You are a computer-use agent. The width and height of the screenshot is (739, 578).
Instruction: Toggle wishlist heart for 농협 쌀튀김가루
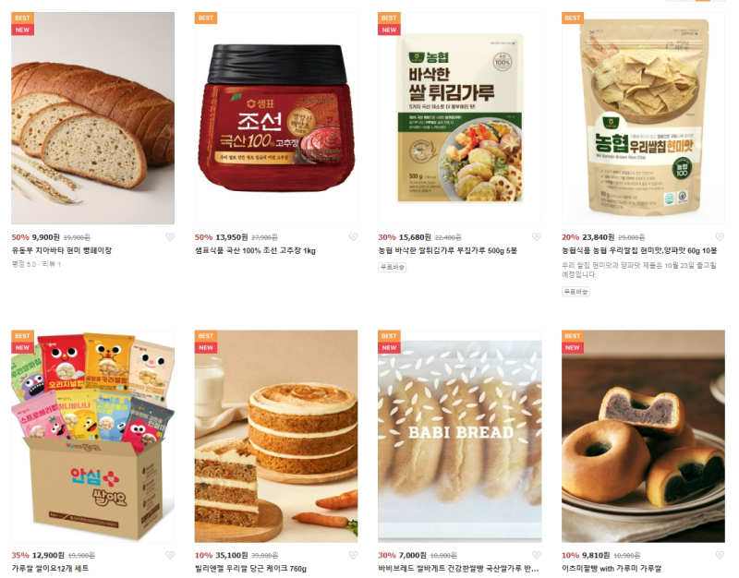(537, 237)
